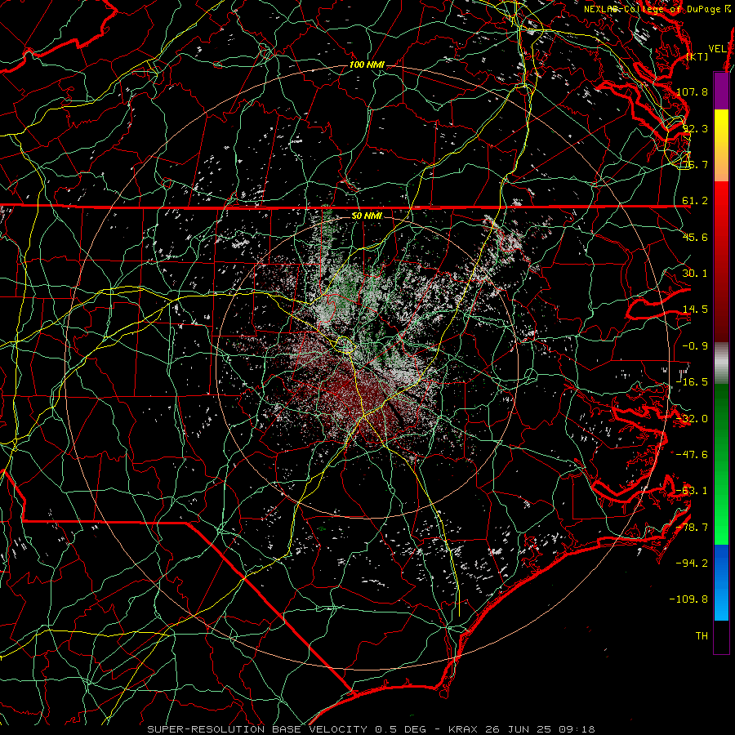735x735 pixels.
Task: Click the 92.3 value on velocity scale
Action: (695, 128)
